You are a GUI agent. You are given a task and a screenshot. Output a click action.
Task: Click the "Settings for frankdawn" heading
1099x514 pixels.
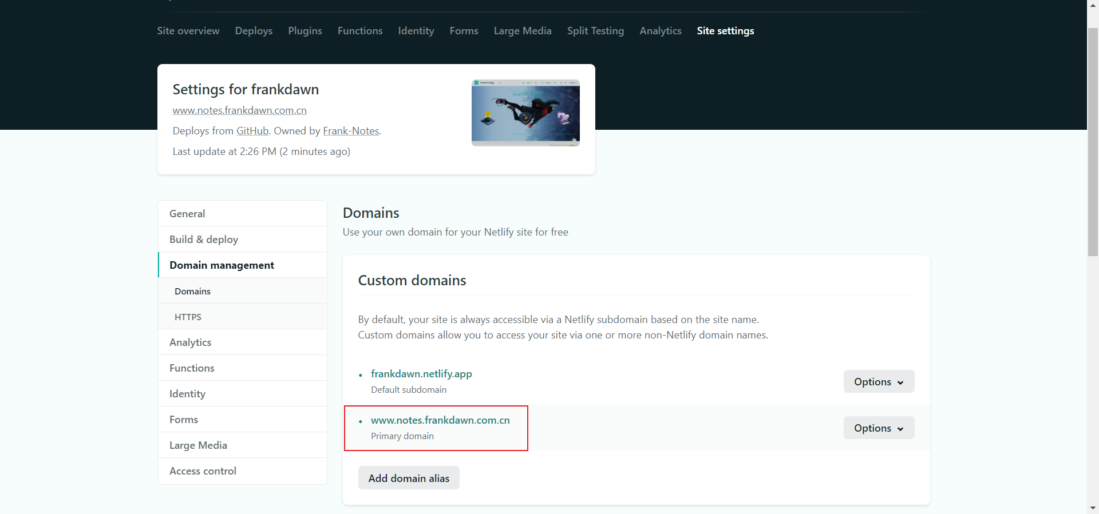click(x=246, y=90)
